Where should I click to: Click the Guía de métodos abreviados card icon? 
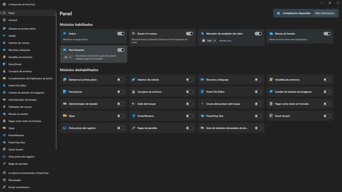pyautogui.click(x=202, y=128)
